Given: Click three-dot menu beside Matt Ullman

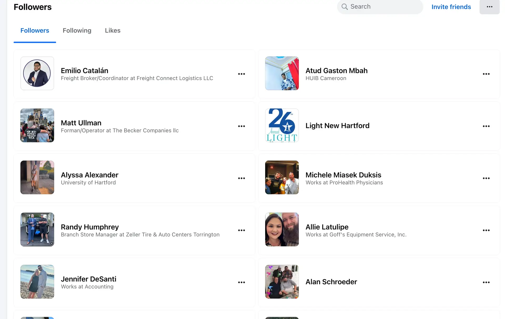Looking at the screenshot, I should click(241, 126).
